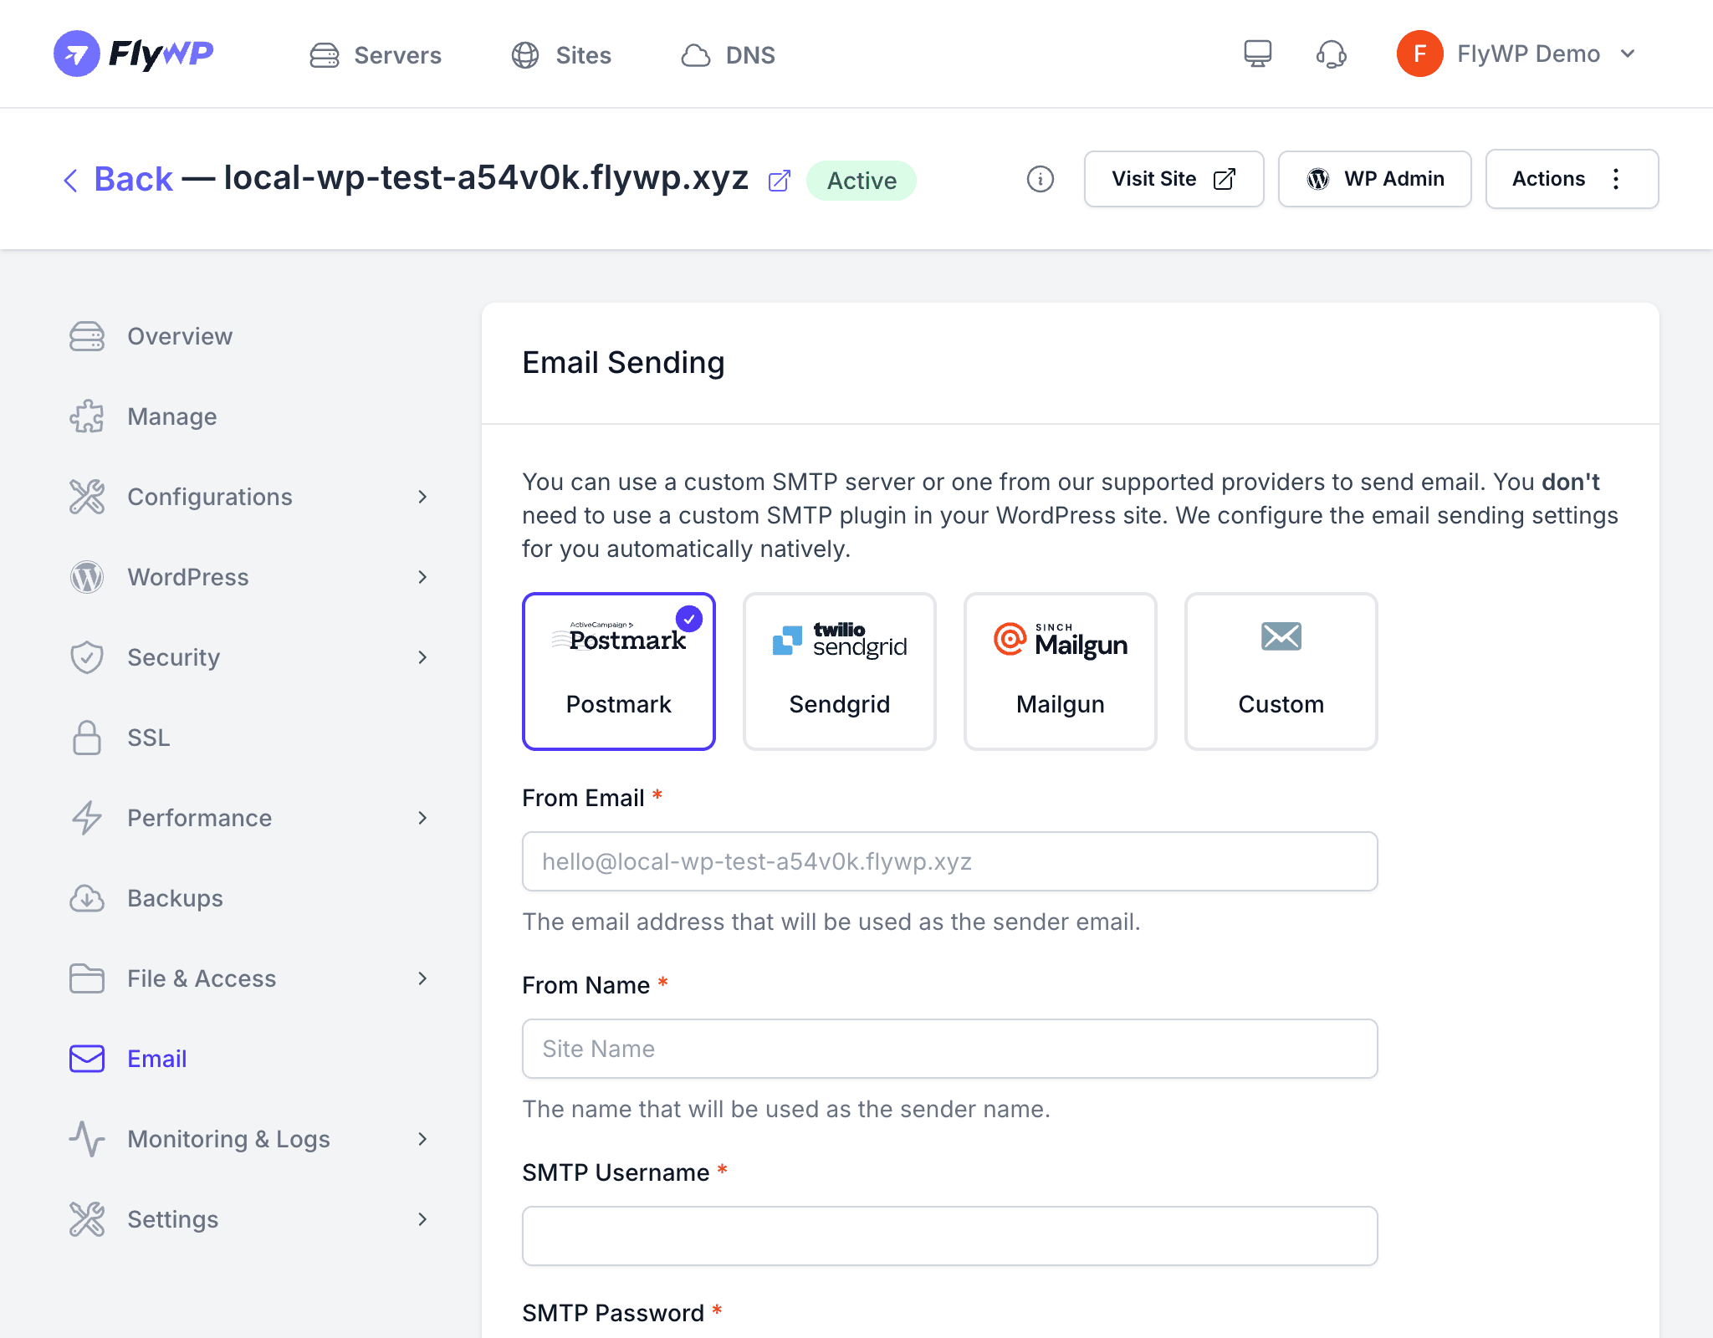Select the Sendgrid provider card
1713x1338 pixels.
coord(840,672)
